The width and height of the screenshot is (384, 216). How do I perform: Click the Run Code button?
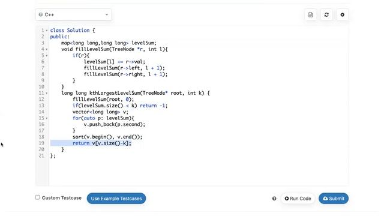[x=298, y=199]
